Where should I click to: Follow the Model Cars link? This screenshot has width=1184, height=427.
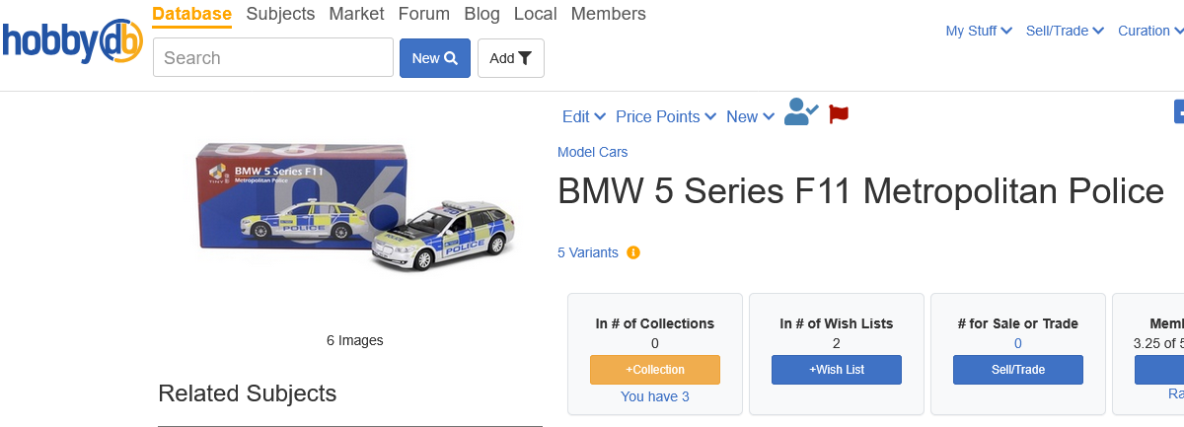tap(592, 152)
